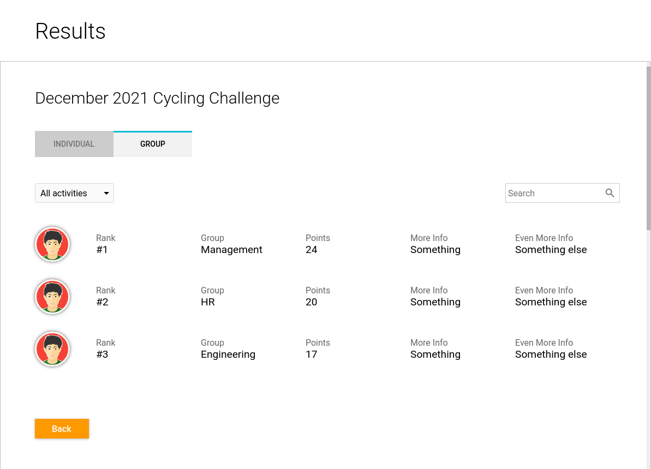Select the rank #3 value
Image resolution: width=651 pixels, height=469 pixels.
102,354
